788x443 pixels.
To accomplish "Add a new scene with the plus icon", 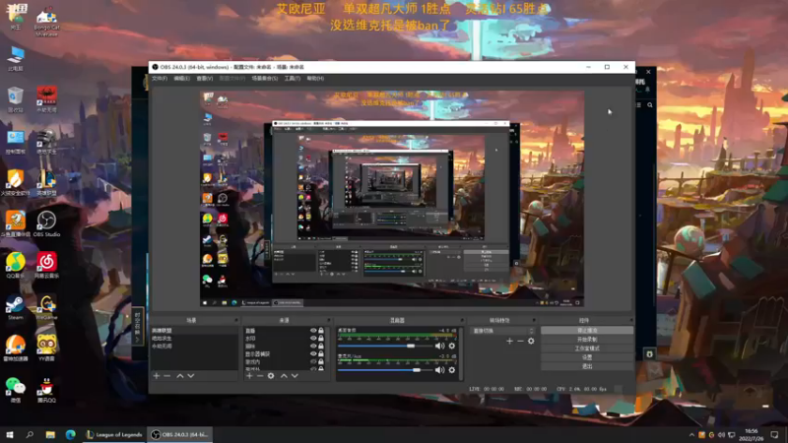I will tap(157, 376).
